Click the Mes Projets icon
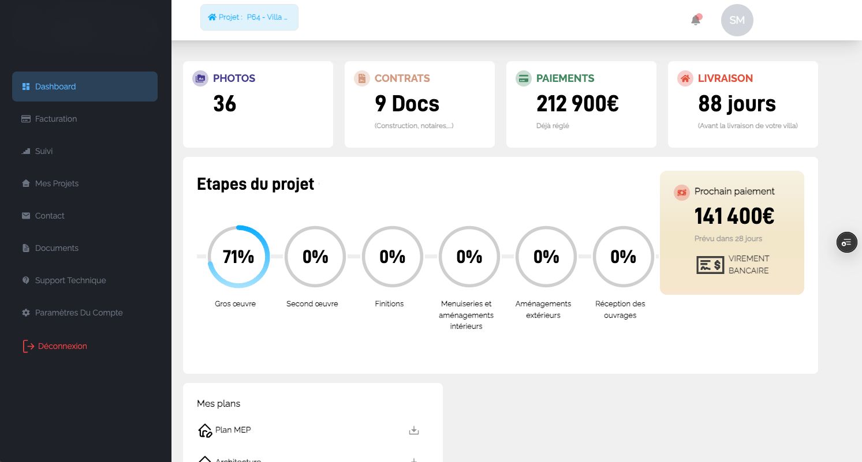Viewport: 862px width, 462px height. (x=26, y=183)
